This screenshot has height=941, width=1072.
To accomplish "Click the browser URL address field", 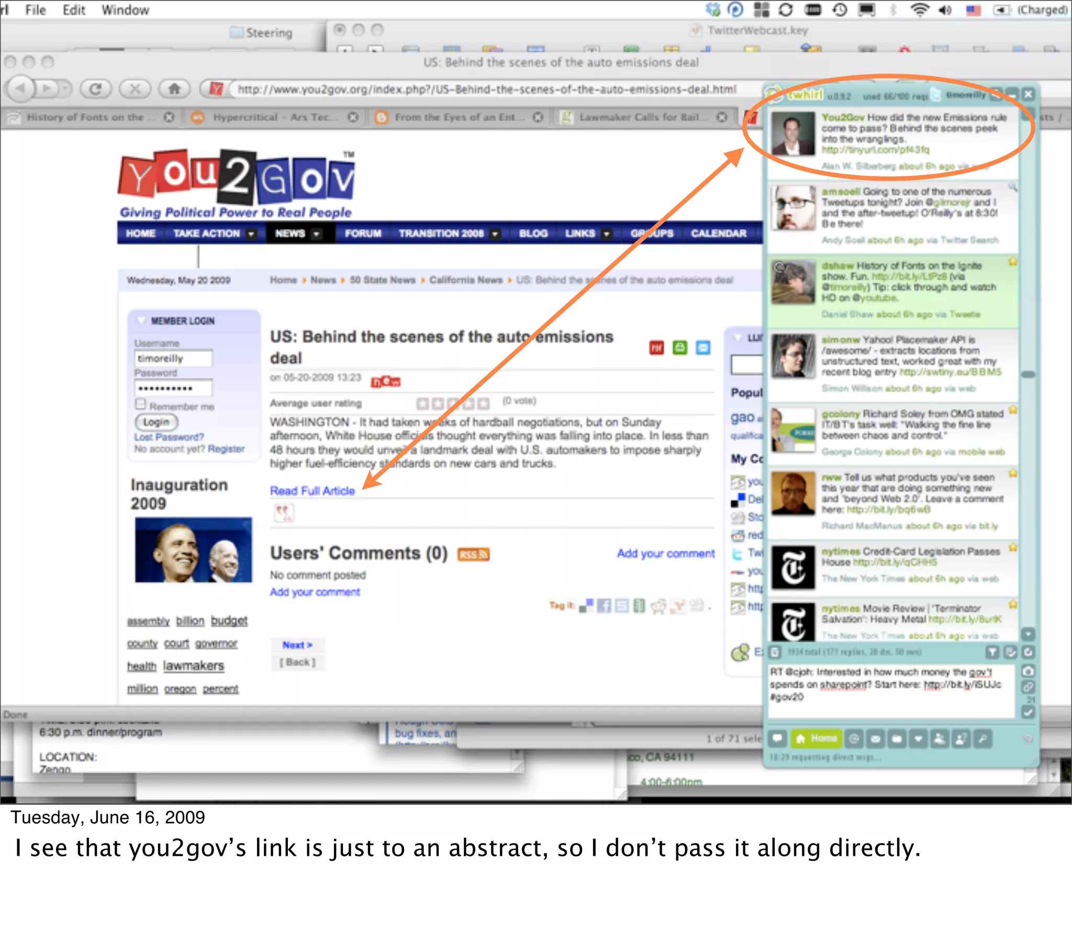I will coord(487,89).
